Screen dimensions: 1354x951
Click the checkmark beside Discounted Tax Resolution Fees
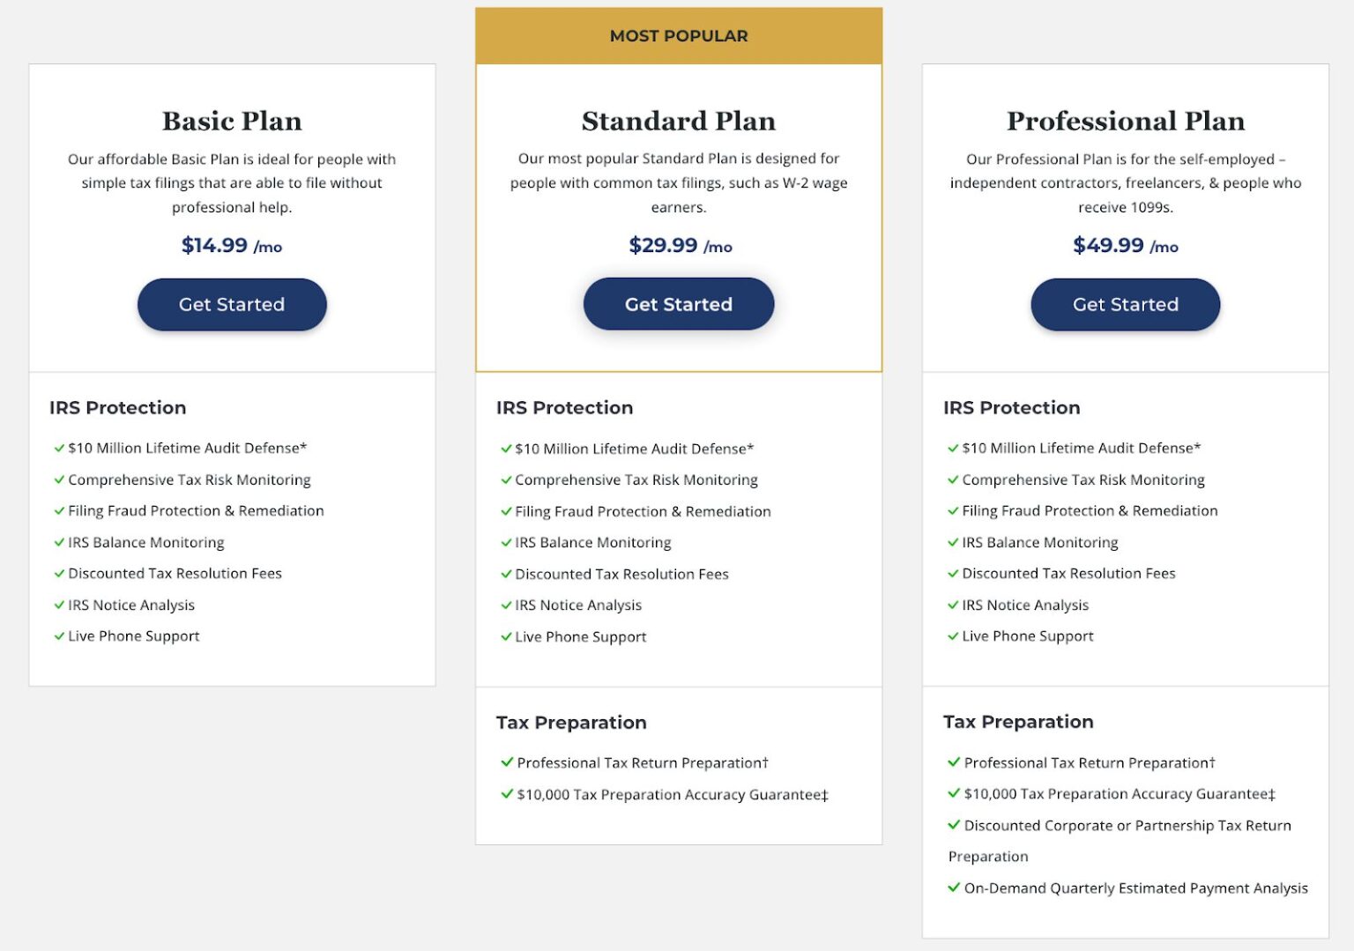(58, 573)
